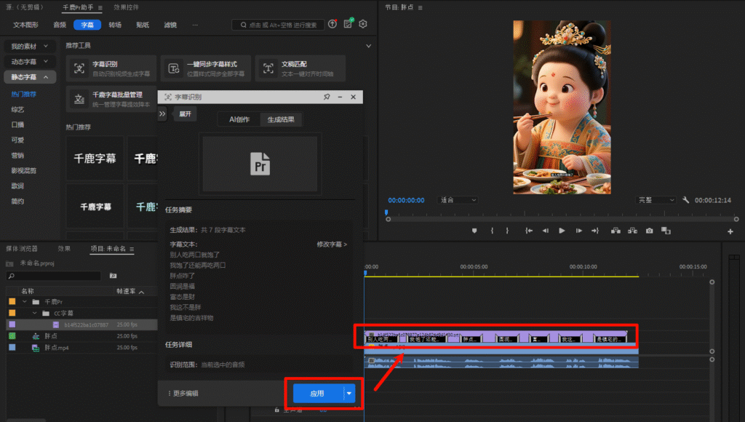Open playback resolution 完整 dropdown
The height and width of the screenshot is (422, 745).
656,200
